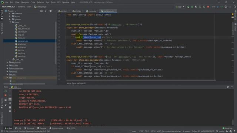Click the editor horizontal scrollbar

(x=141, y=80)
